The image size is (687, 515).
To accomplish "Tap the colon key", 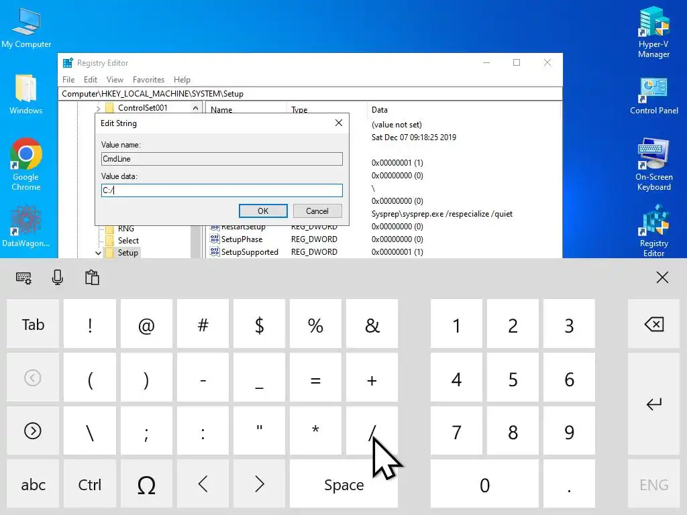I will [x=203, y=431].
